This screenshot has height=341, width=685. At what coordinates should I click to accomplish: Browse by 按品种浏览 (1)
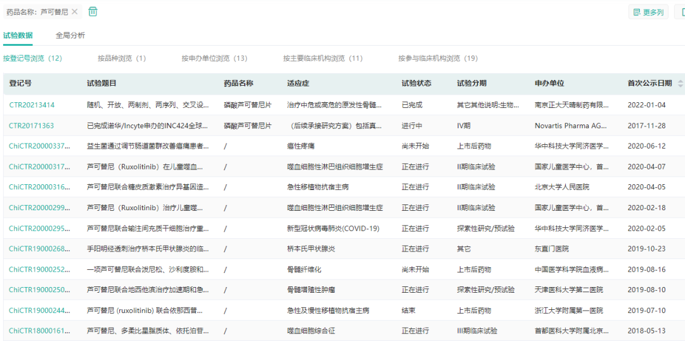pyautogui.click(x=122, y=58)
